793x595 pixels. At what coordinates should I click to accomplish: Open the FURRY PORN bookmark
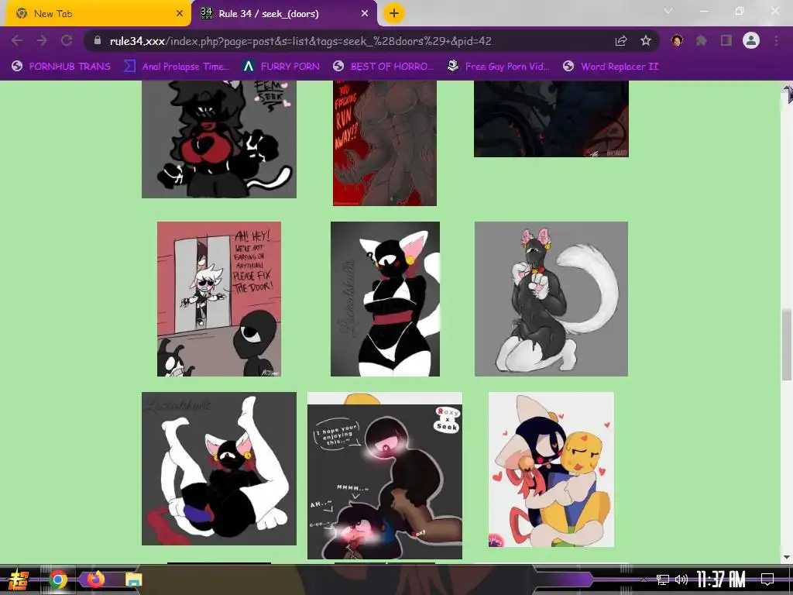[x=281, y=67]
